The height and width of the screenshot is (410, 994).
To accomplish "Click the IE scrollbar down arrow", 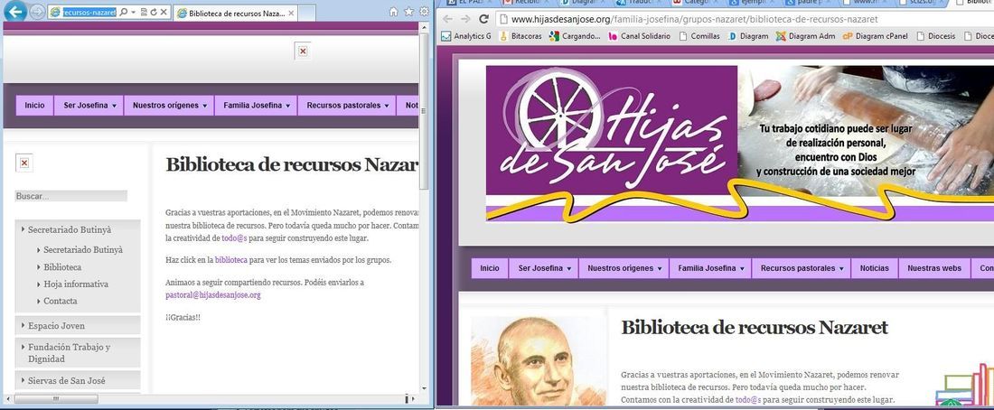I will pos(424,387).
